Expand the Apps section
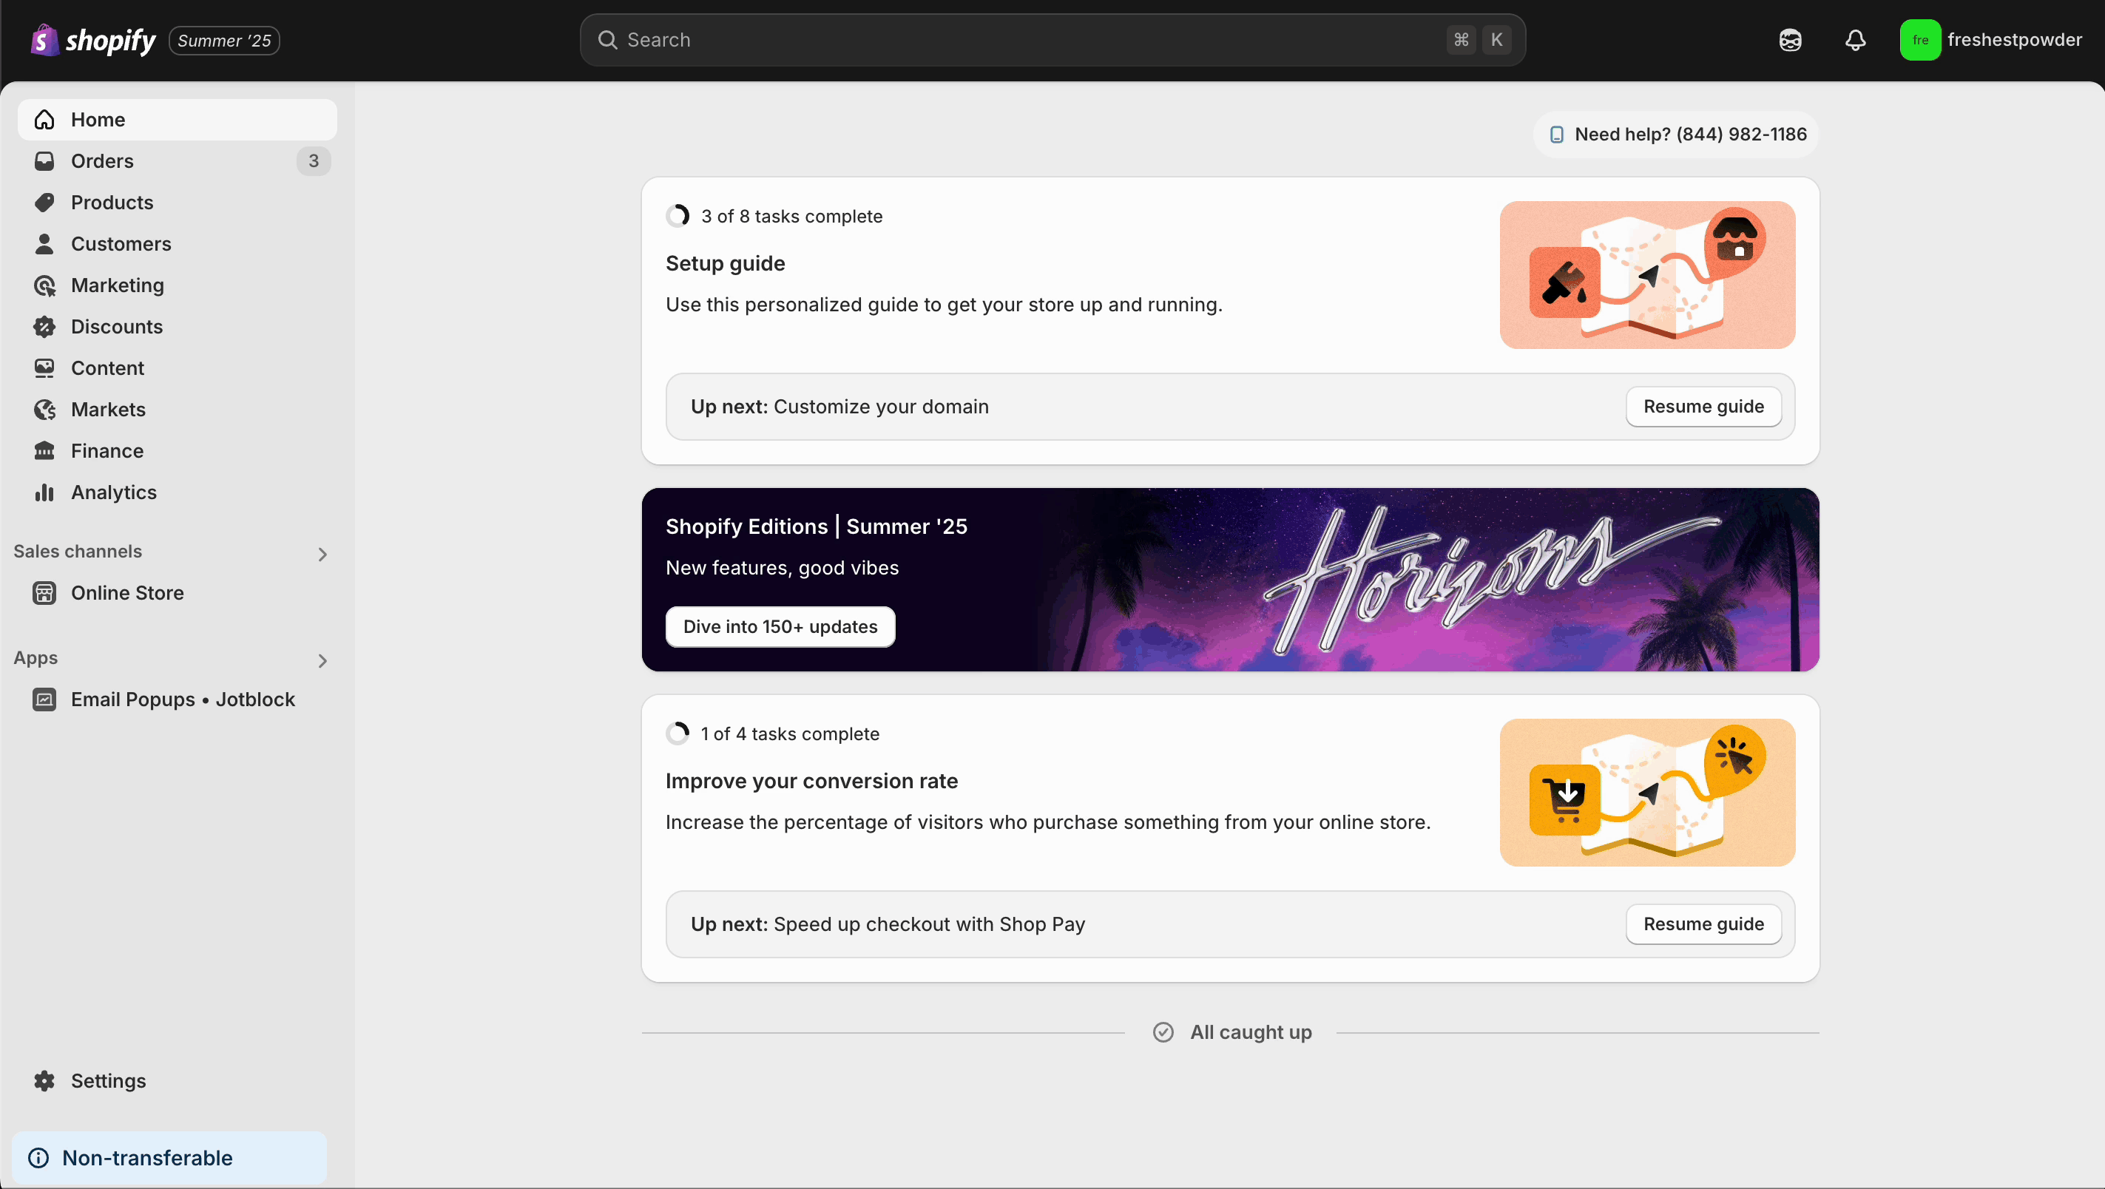The height and width of the screenshot is (1189, 2105). pos(322,660)
